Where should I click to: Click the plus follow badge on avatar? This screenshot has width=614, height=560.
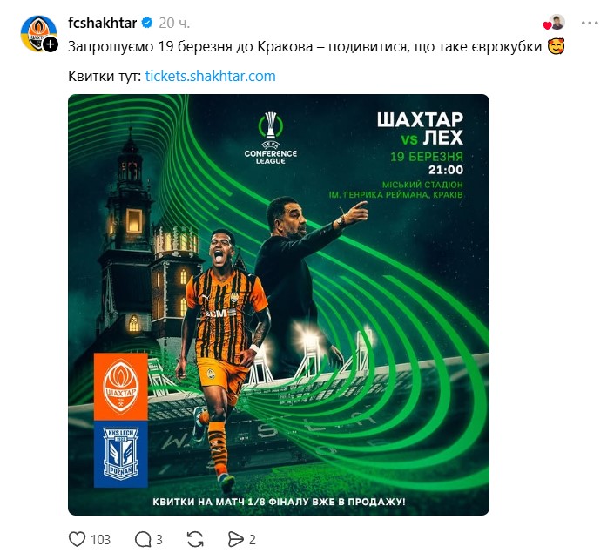pyautogui.click(x=51, y=44)
